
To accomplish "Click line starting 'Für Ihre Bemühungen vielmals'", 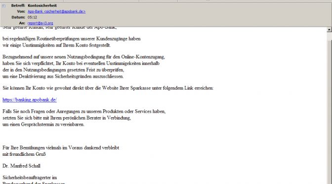I will [x=61, y=147].
